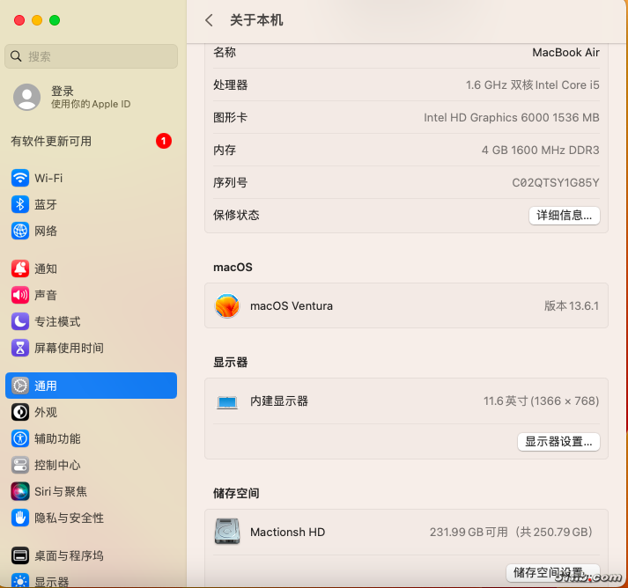628x588 pixels.
Task: Select Screen Time (屏幕使用时间) hourglass icon
Action: coord(20,348)
